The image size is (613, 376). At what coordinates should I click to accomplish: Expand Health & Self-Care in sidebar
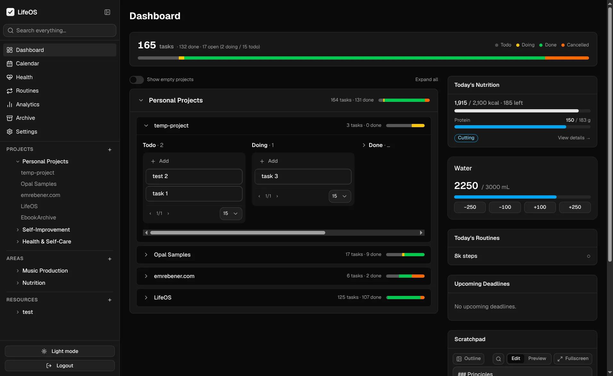point(18,241)
